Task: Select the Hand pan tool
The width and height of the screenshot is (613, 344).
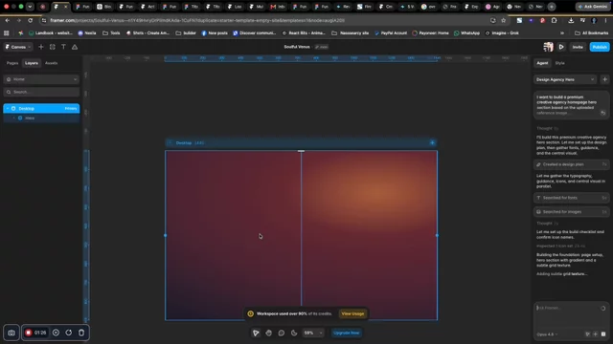Action: (268, 333)
